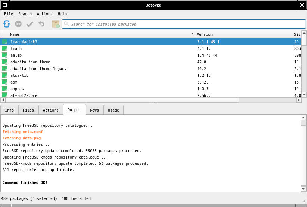307x207 pixels.
Task: Select the adwaita-icon-theme package row
Action: click(31, 62)
